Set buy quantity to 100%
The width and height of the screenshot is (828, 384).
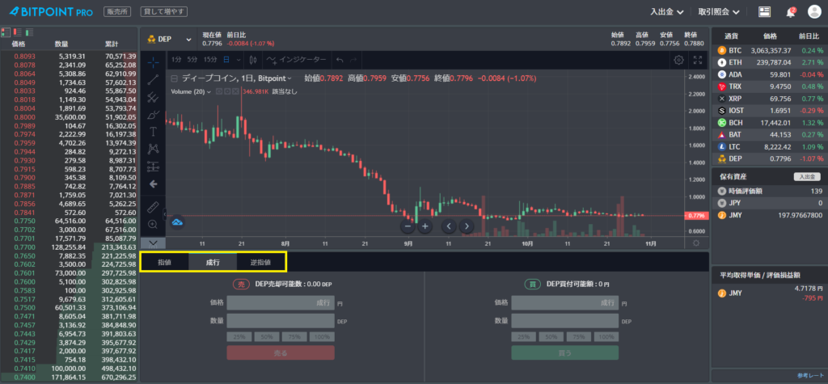coord(606,337)
